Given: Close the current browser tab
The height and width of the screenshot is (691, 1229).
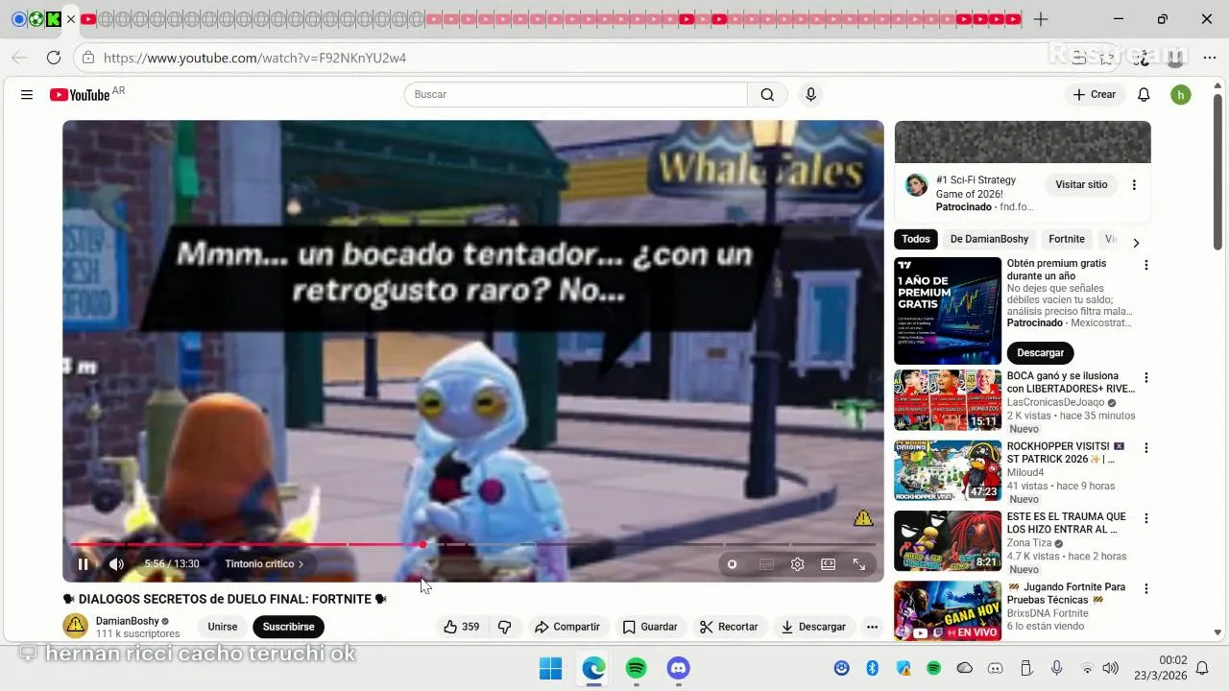Looking at the screenshot, I should 71,19.
